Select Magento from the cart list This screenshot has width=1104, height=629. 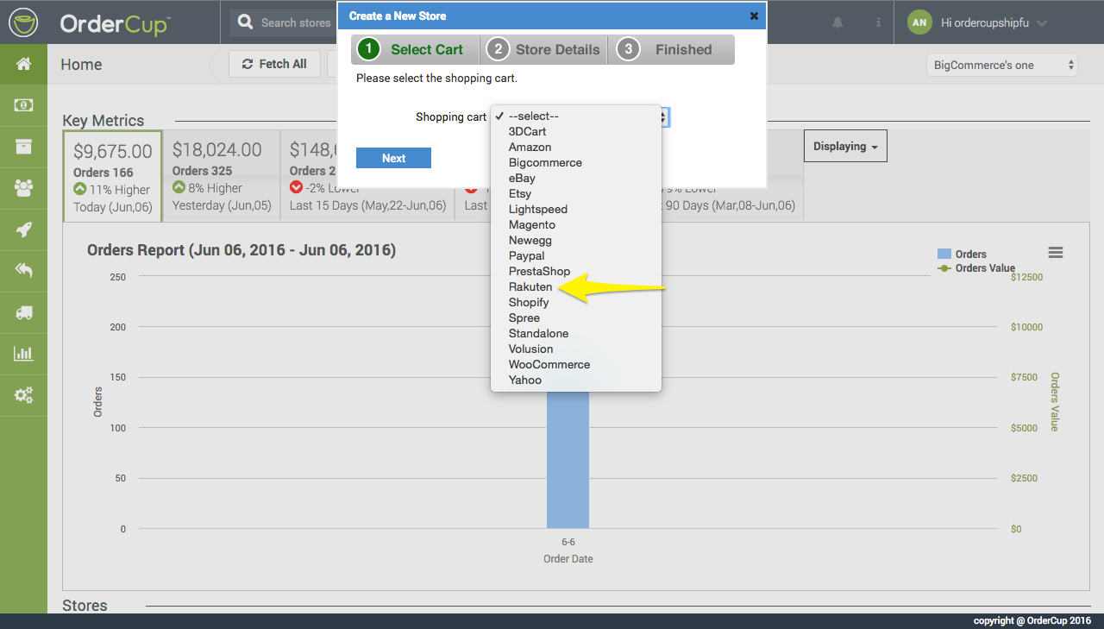pos(576,224)
